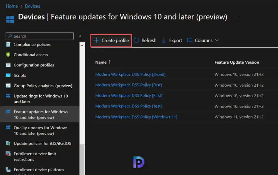
Task: Click the Compliance policies icon
Action: [8, 44]
